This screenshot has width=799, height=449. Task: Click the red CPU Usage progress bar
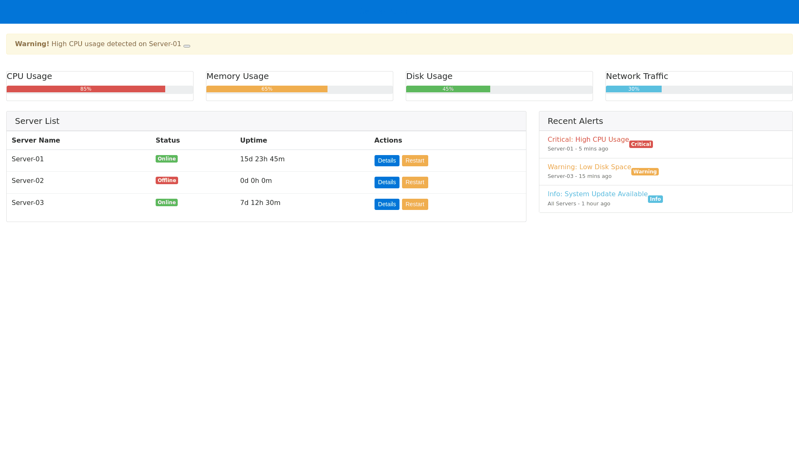(86, 89)
